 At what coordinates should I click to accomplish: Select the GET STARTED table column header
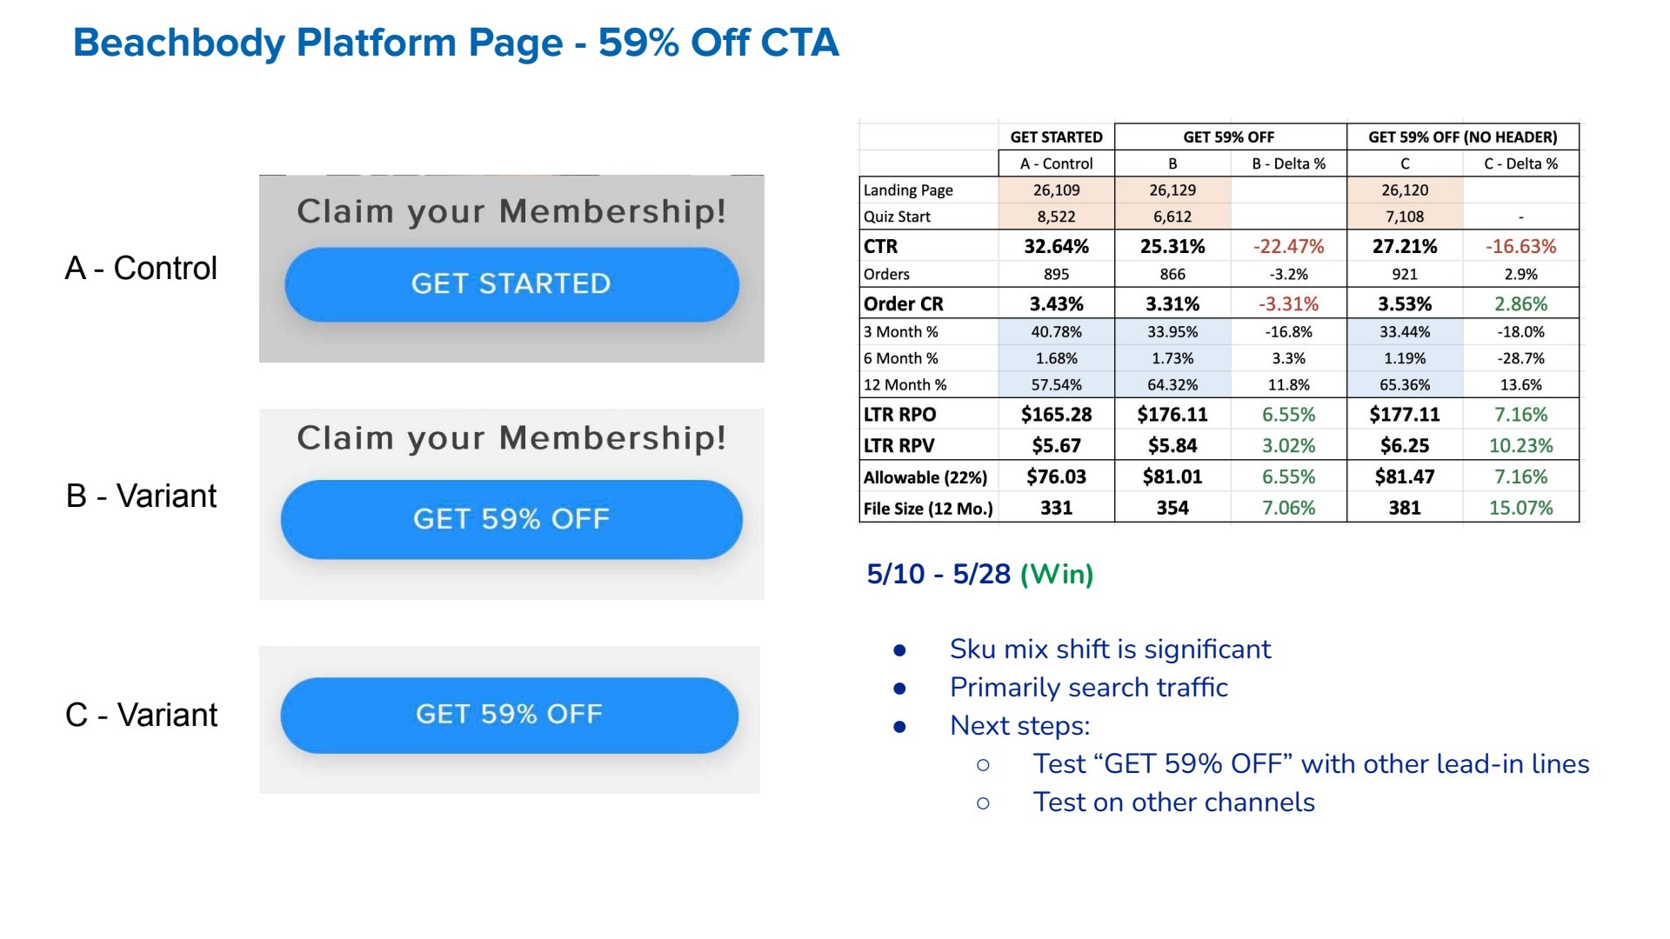pyautogui.click(x=1056, y=137)
